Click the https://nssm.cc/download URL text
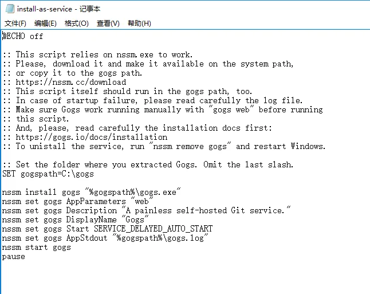This screenshot has width=370, height=294. tap(71, 82)
